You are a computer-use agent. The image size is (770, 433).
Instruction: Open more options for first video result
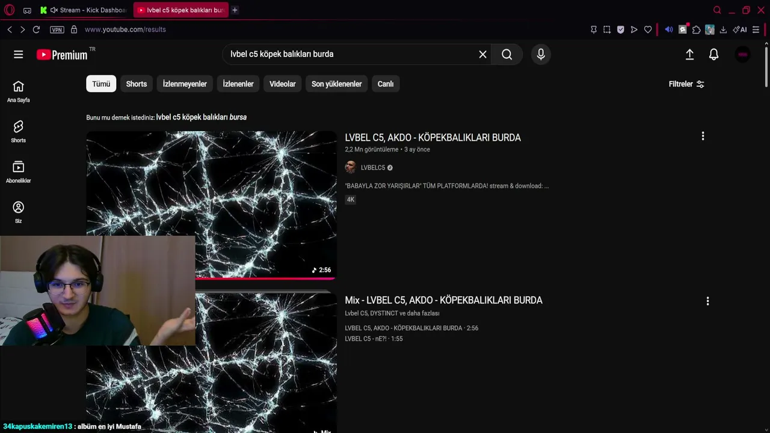703,137
